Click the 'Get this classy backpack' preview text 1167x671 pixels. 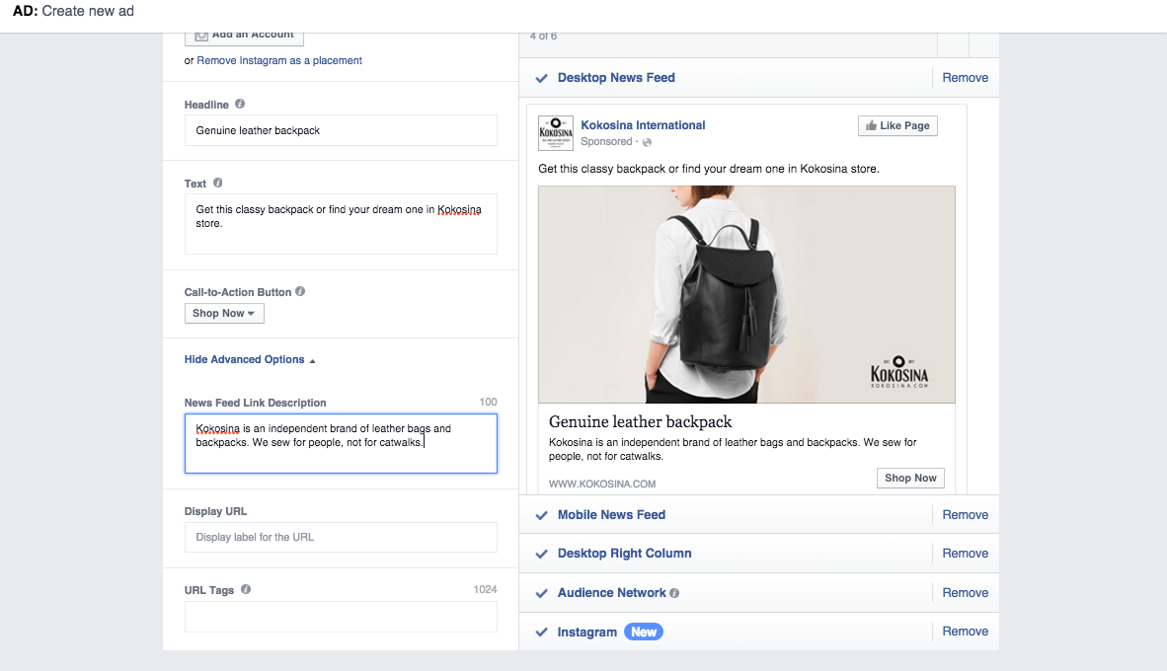(x=709, y=169)
